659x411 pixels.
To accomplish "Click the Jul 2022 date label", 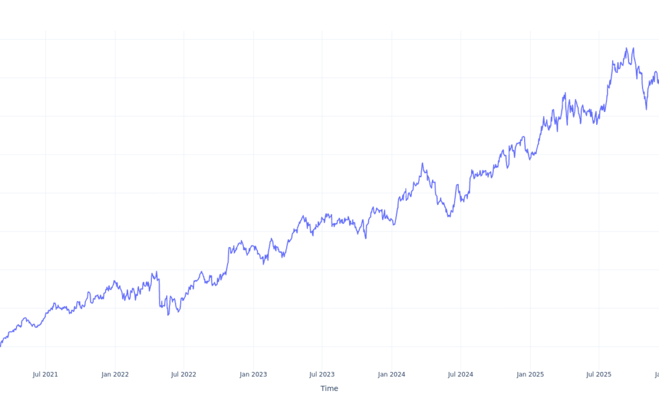I will [184, 374].
